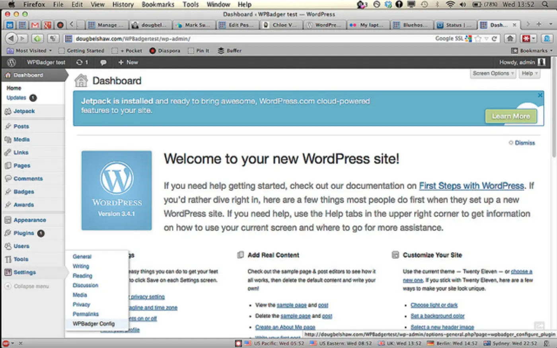Select Permalinks in Settings submenu
Screen dimensions: 557x348
pos(86,314)
